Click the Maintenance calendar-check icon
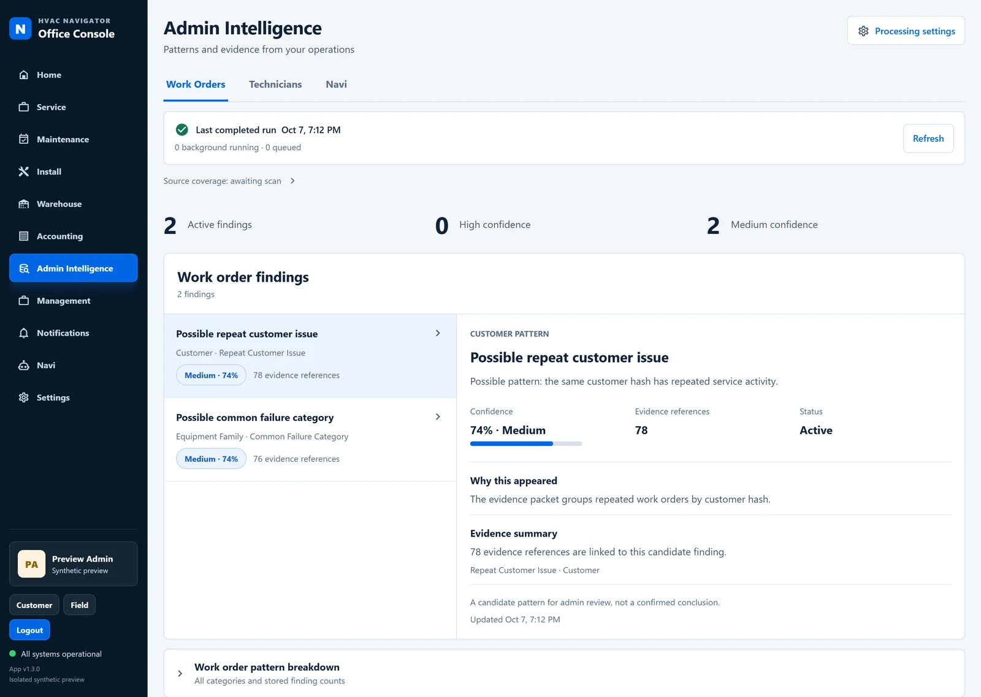The height and width of the screenshot is (697, 981). point(24,139)
